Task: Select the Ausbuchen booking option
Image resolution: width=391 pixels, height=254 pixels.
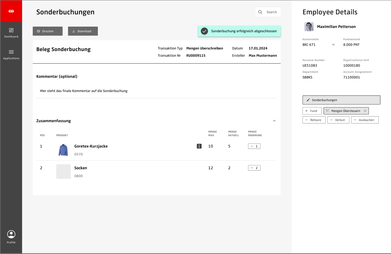Action: coord(364,120)
